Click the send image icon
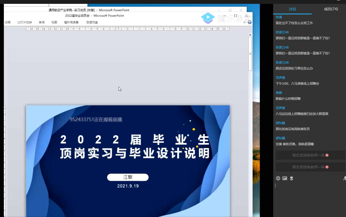This screenshot has width=346, height=217. 285,178
